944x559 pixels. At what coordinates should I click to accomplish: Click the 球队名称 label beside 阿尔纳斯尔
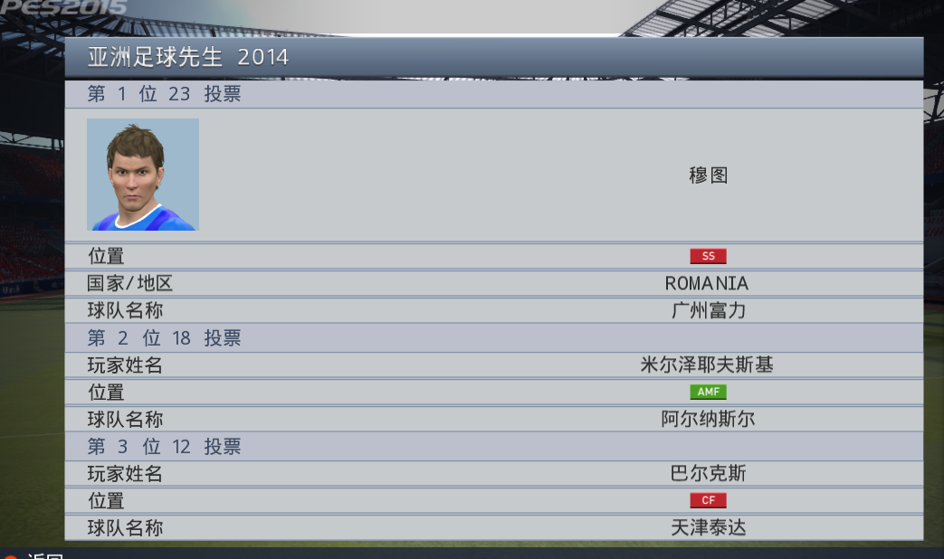(125, 419)
